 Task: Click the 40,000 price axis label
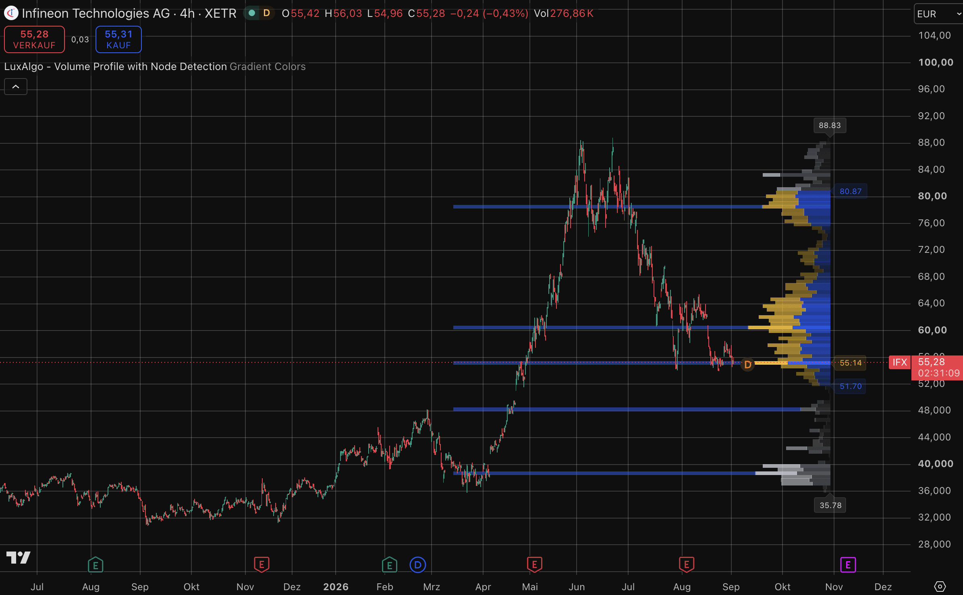tap(936, 464)
